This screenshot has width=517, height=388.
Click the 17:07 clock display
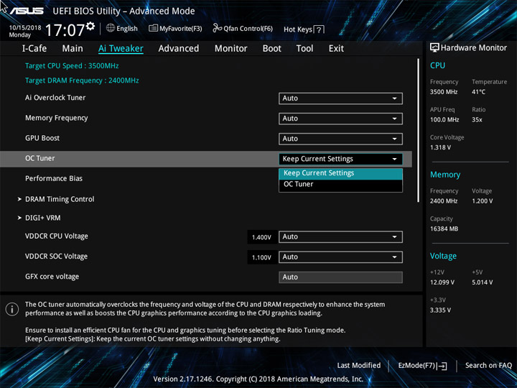pyautogui.click(x=65, y=30)
